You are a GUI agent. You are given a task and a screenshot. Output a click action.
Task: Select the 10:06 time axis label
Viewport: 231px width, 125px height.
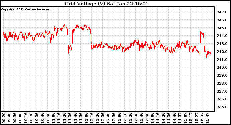(x=20, y=118)
